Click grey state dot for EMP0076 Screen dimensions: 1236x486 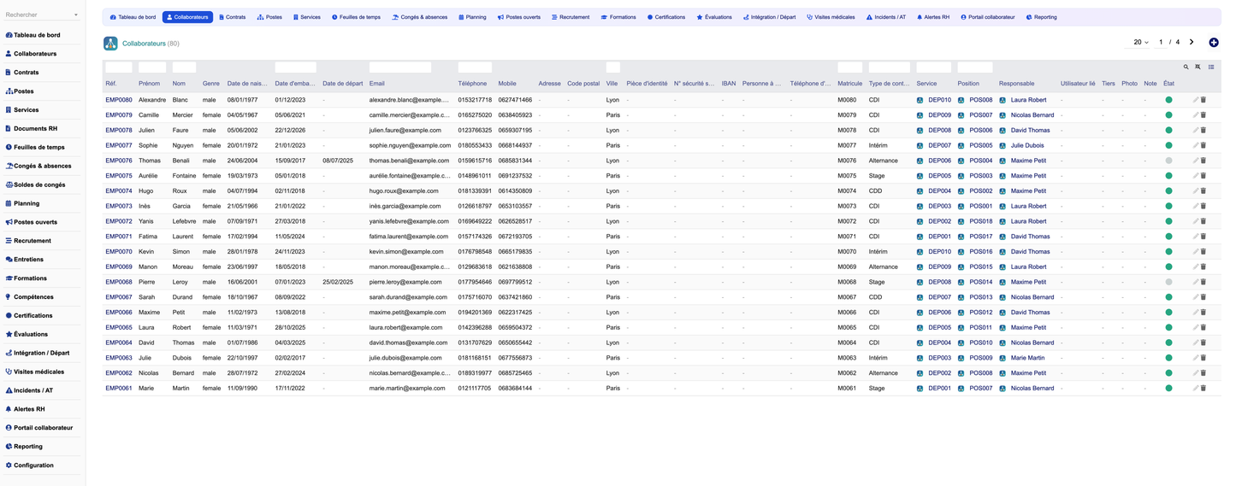1168,161
